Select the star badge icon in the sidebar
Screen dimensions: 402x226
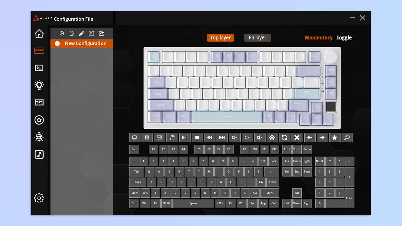39,120
